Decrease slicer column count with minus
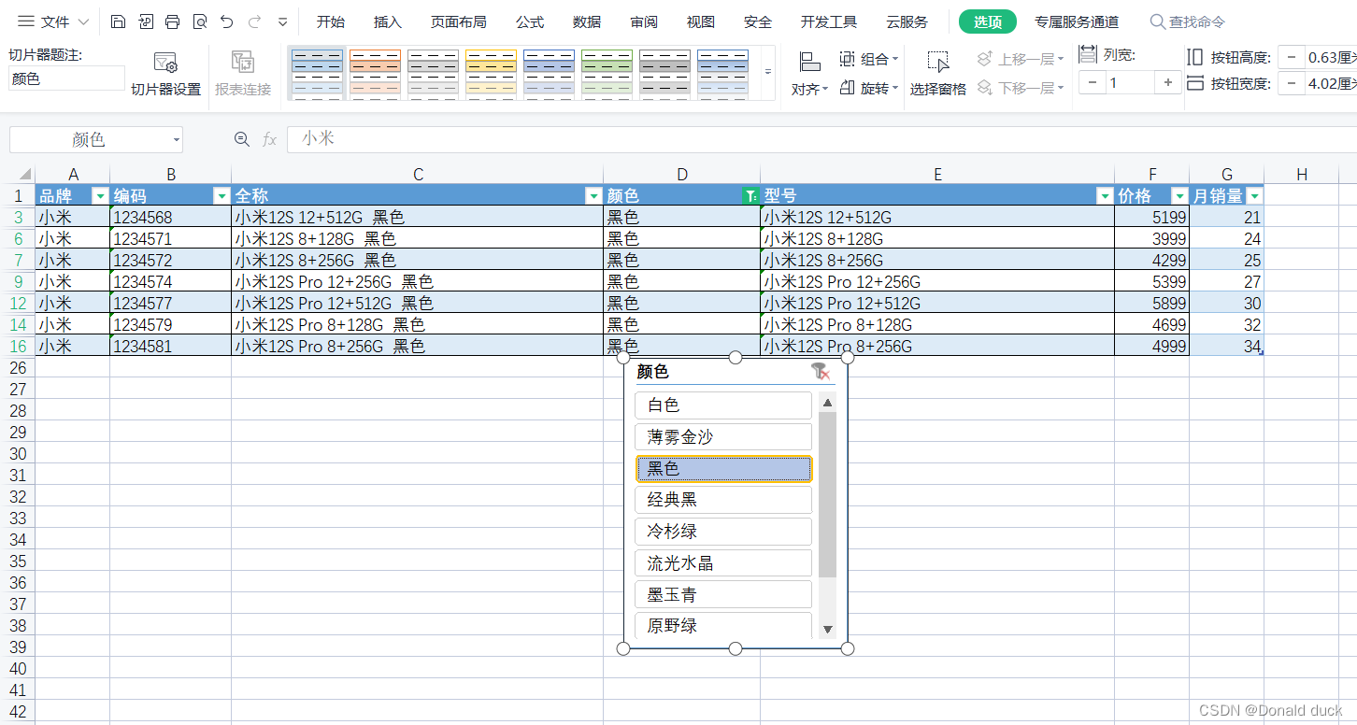 point(1092,83)
